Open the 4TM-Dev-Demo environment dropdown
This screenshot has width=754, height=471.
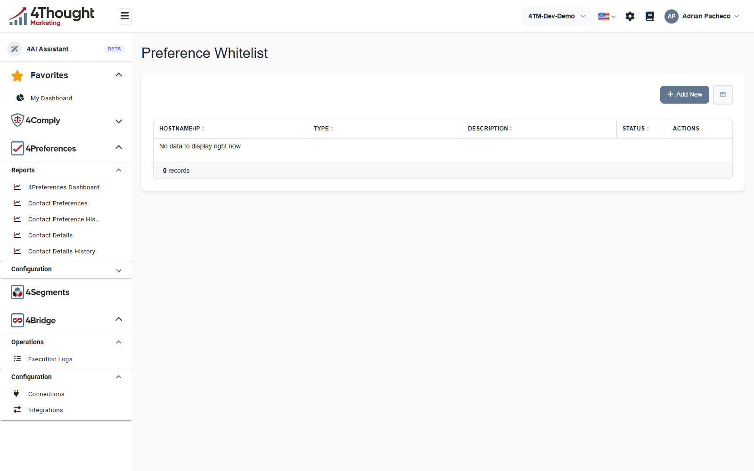click(557, 16)
